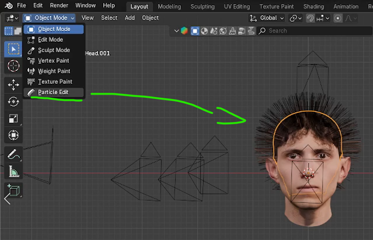Select the Transform tool
Viewport: 373px width, 240px height.
coord(13,136)
